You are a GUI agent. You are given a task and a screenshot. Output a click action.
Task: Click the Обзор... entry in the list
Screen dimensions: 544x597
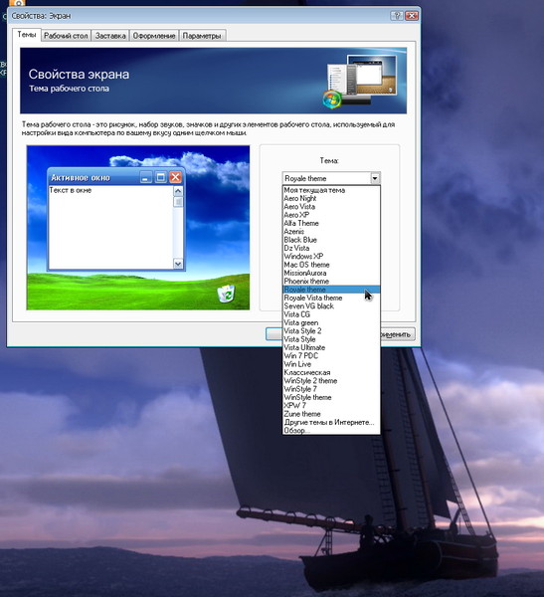click(x=331, y=430)
